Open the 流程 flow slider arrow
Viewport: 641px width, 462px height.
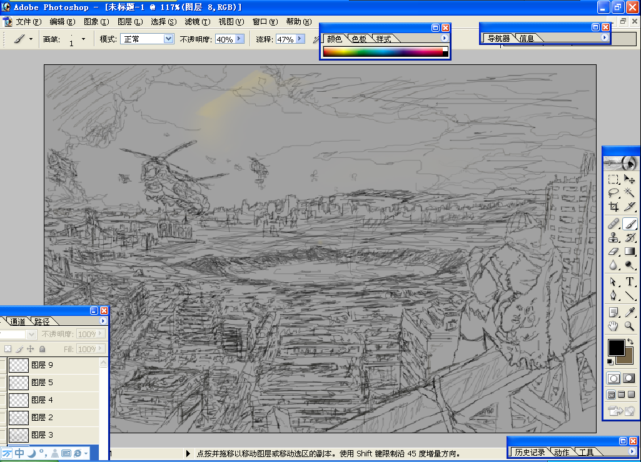click(x=300, y=39)
